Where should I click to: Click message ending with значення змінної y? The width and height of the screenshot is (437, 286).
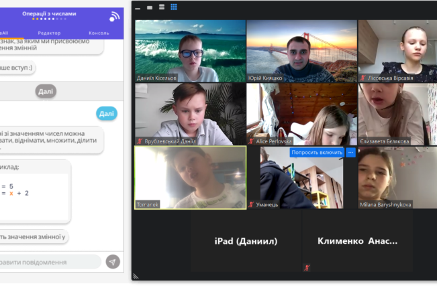34,236
